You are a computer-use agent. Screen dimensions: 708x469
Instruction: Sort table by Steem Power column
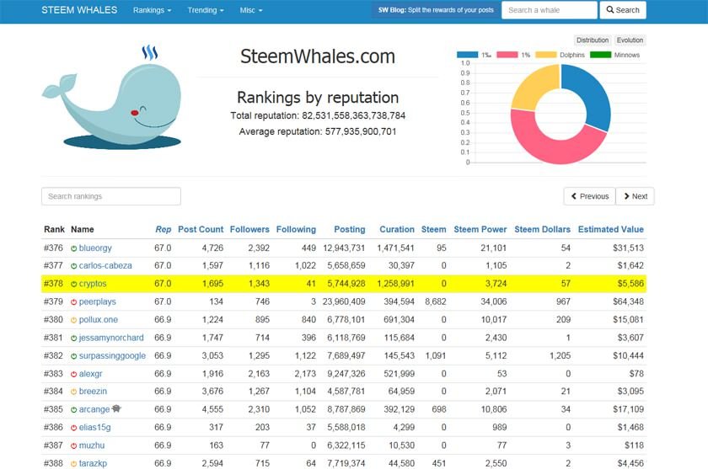click(x=480, y=230)
